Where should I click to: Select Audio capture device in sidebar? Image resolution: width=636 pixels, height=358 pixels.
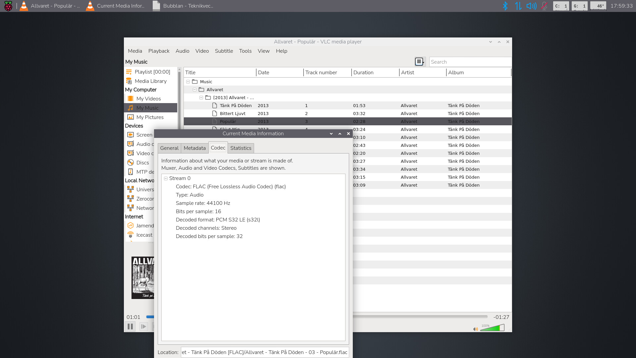click(x=140, y=144)
